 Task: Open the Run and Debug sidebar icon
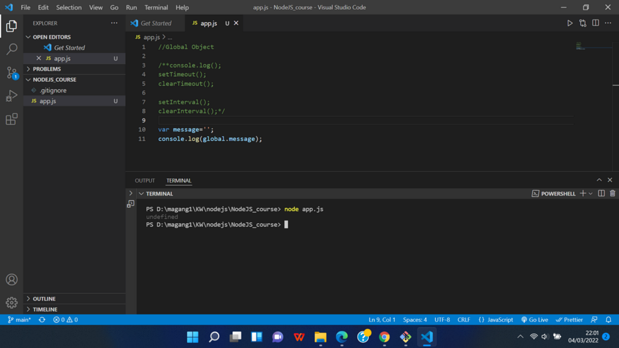coord(11,95)
